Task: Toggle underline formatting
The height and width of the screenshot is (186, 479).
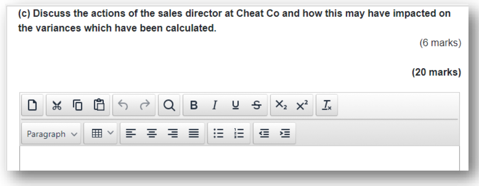Action: click(x=235, y=105)
